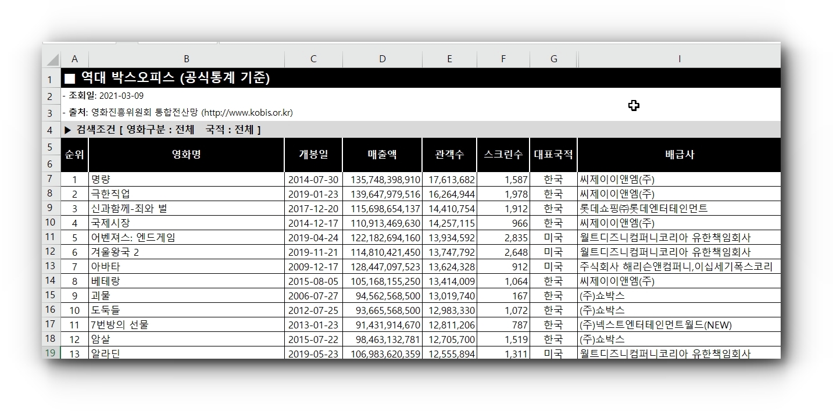Click the '대표국적' header cell
Image resolution: width=833 pixels, height=411 pixels.
pyautogui.click(x=553, y=155)
